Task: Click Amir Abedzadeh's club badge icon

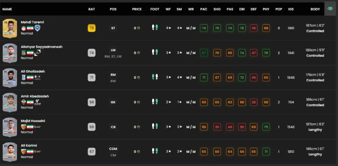Action: (x=23, y=102)
